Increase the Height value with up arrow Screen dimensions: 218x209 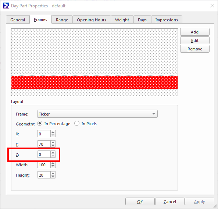tap(53, 173)
